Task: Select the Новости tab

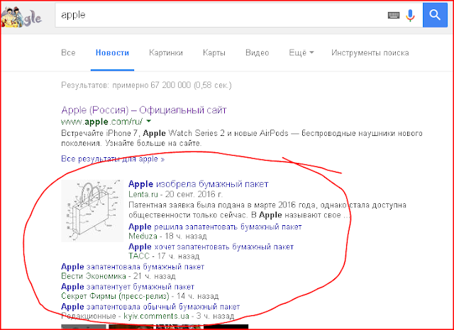Action: click(112, 53)
